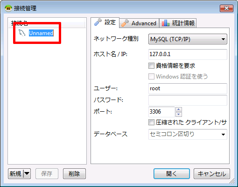Click the 保存 button
238x187 pixels.
pos(47,173)
